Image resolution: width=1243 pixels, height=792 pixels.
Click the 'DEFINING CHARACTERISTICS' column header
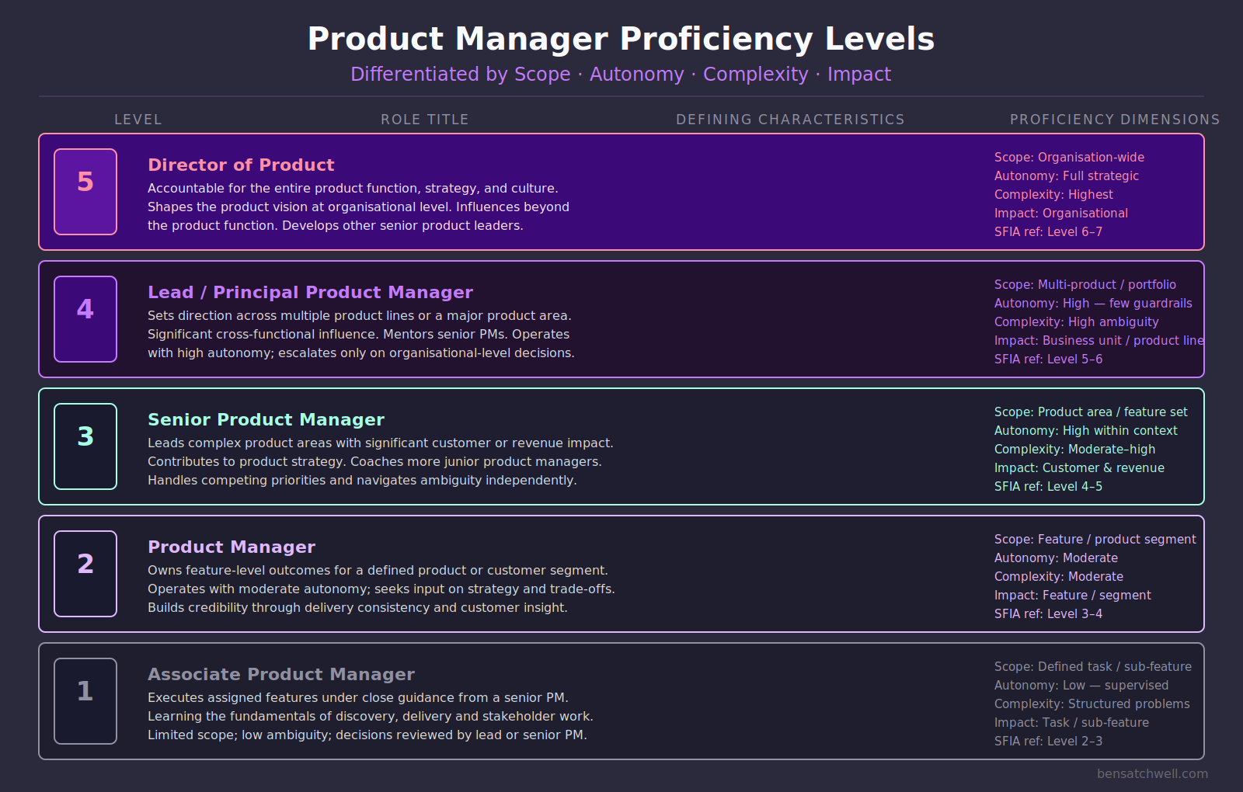pos(790,120)
